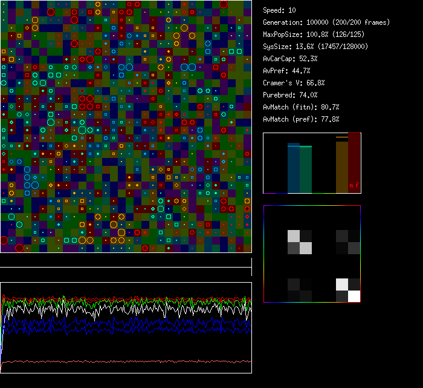The width and height of the screenshot is (423, 388).
Task: Click light gray cell in heatmap's upper-left cluster
Action: [293, 236]
